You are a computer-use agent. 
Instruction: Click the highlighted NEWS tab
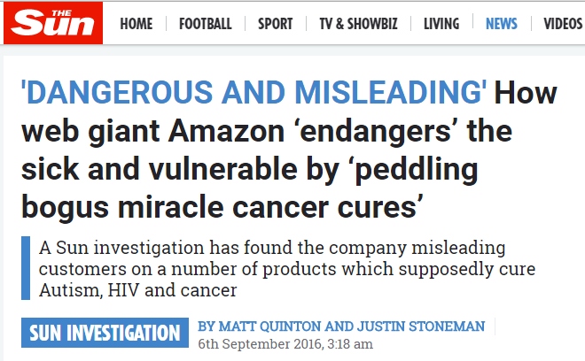[x=501, y=24]
